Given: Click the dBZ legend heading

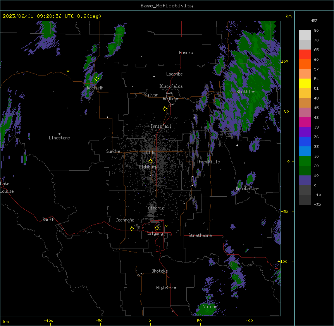Looking at the screenshot, I should point(314,21).
